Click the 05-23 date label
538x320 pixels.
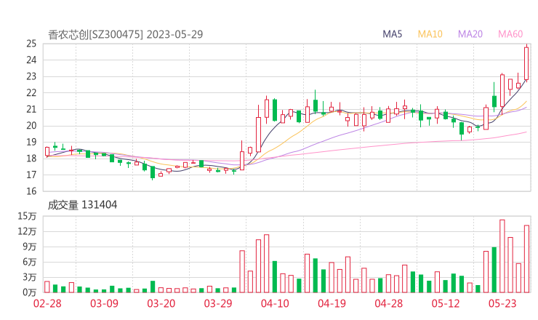[502, 303]
